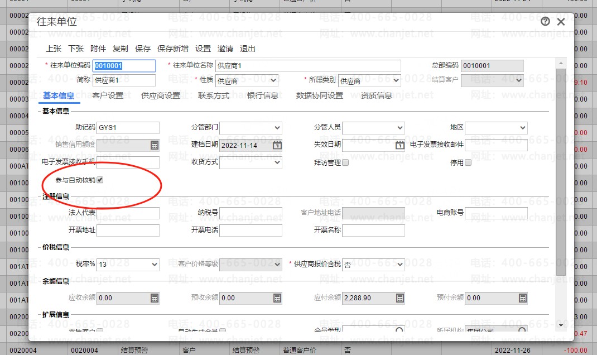597x355 pixels.
Task: Click calculator icon beside 应付余额
Action: pyautogui.click(x=400, y=298)
